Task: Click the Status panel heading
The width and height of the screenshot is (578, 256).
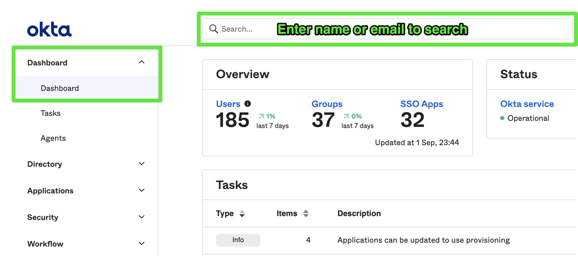Action: pyautogui.click(x=519, y=74)
